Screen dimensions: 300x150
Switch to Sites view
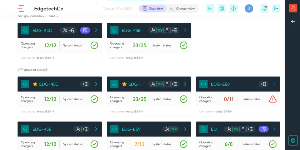tap(153, 8)
